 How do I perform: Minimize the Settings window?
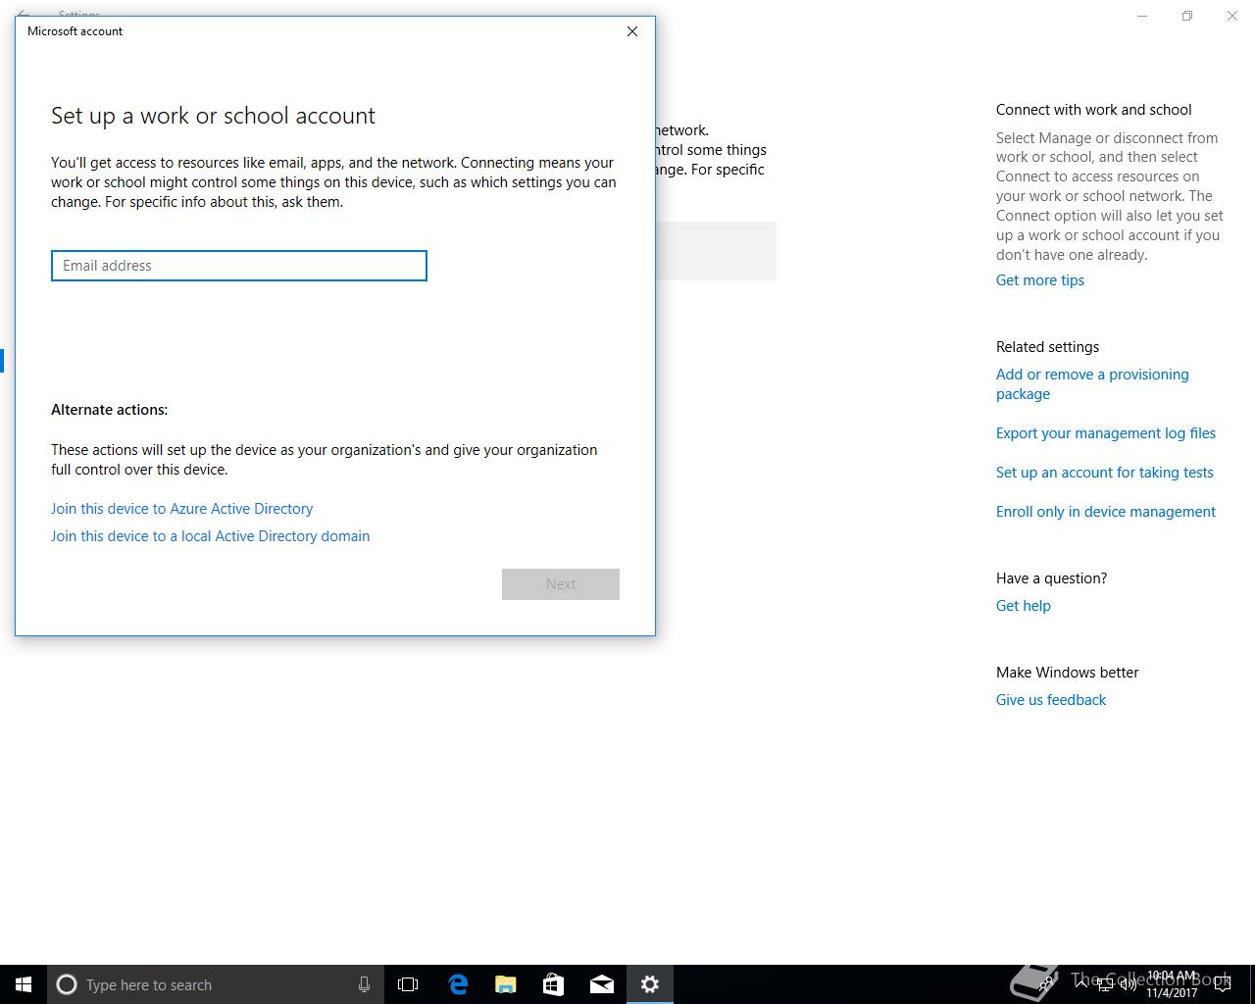click(x=1142, y=16)
